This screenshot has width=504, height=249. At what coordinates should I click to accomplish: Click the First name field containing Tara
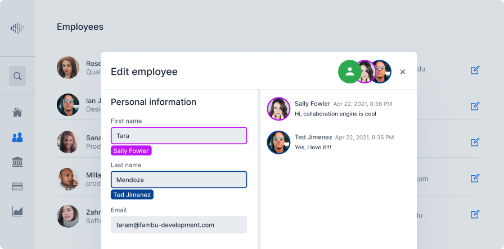179,135
